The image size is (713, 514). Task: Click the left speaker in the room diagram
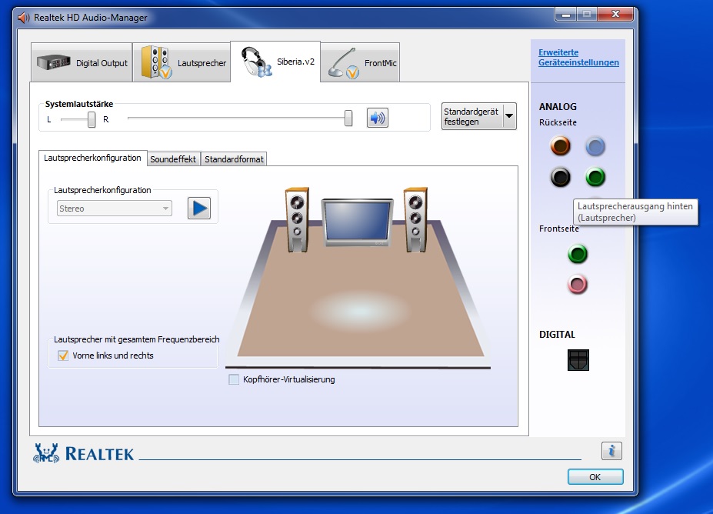point(297,219)
